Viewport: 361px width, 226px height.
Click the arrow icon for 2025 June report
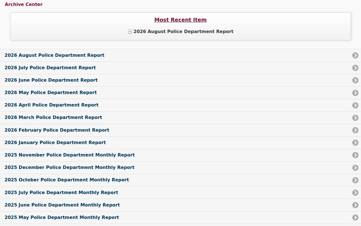(x=355, y=205)
